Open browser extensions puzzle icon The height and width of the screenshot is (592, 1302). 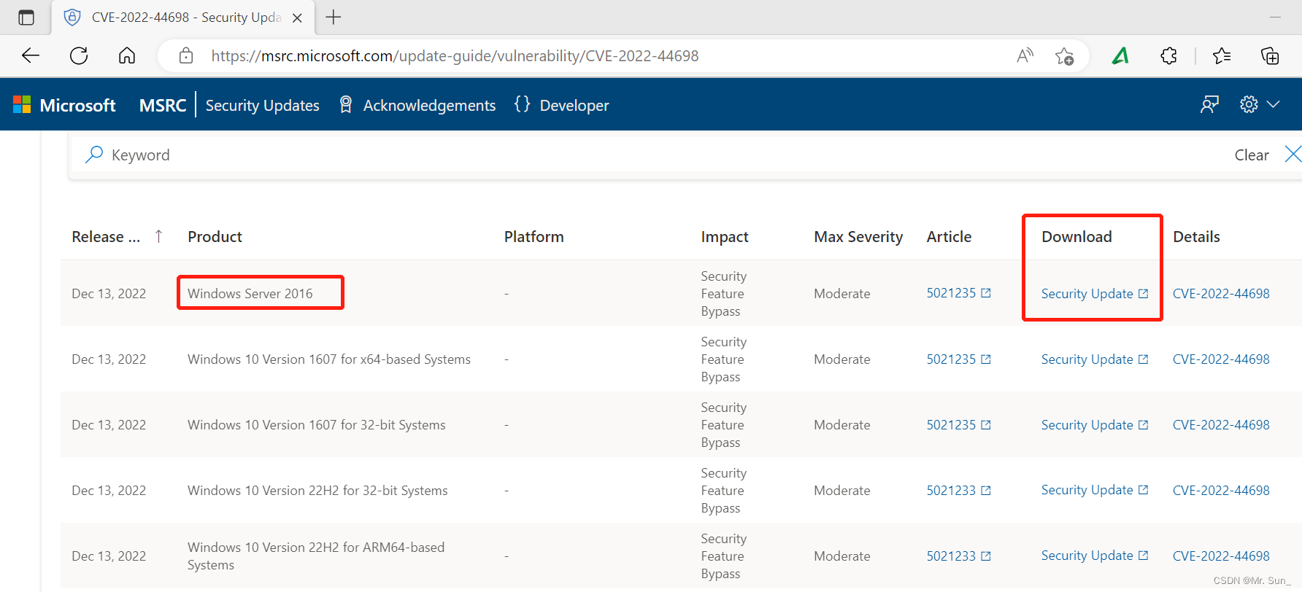1169,55
